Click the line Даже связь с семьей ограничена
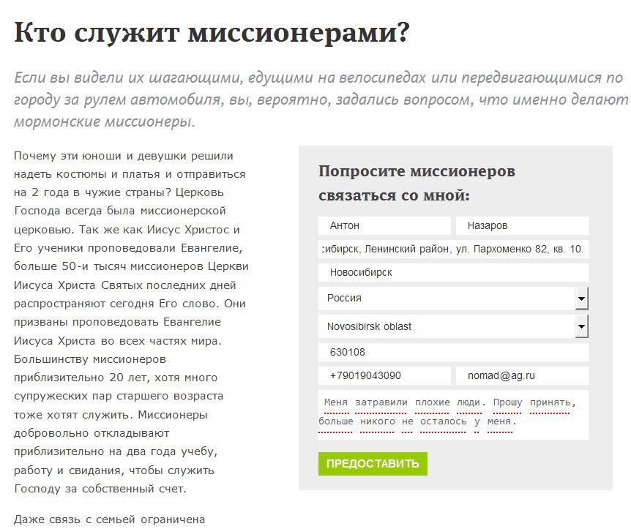This screenshot has height=529, width=631. click(110, 519)
